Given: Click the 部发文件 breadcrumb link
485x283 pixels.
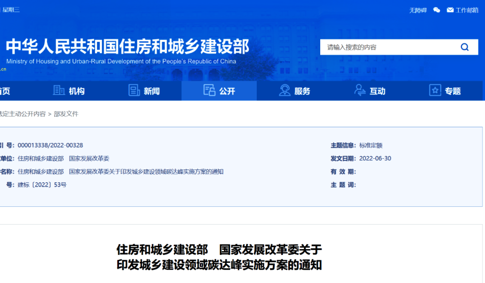Looking at the screenshot, I should (x=66, y=113).
